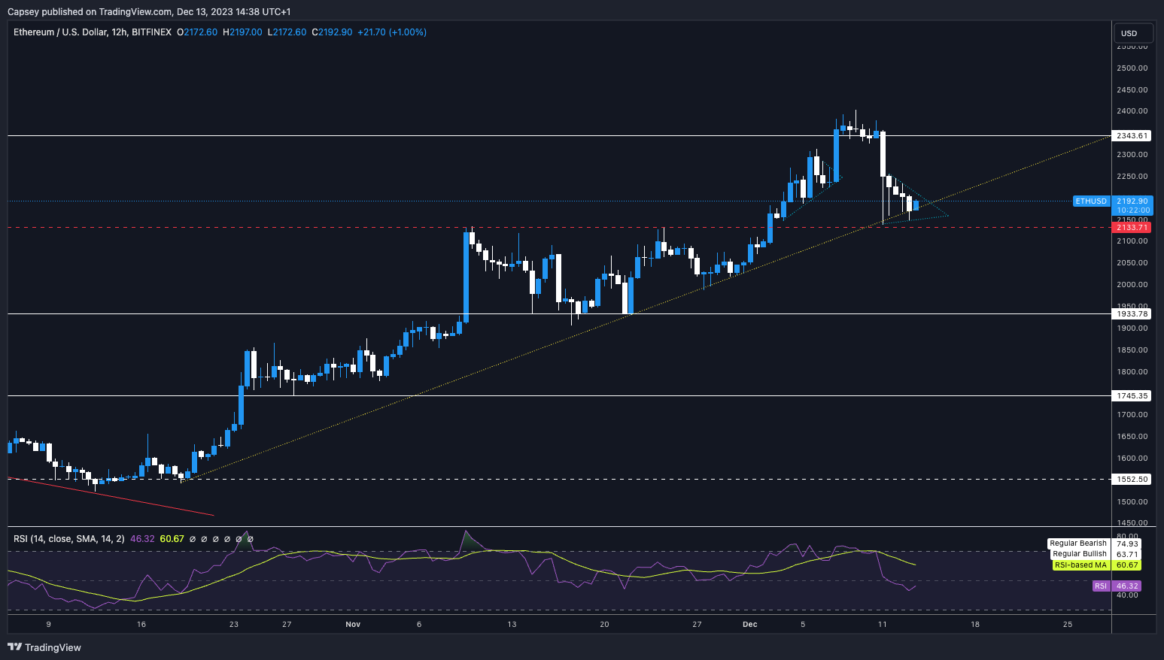Click the 2000.00 price axis tick
The image size is (1164, 660).
[x=1132, y=285]
